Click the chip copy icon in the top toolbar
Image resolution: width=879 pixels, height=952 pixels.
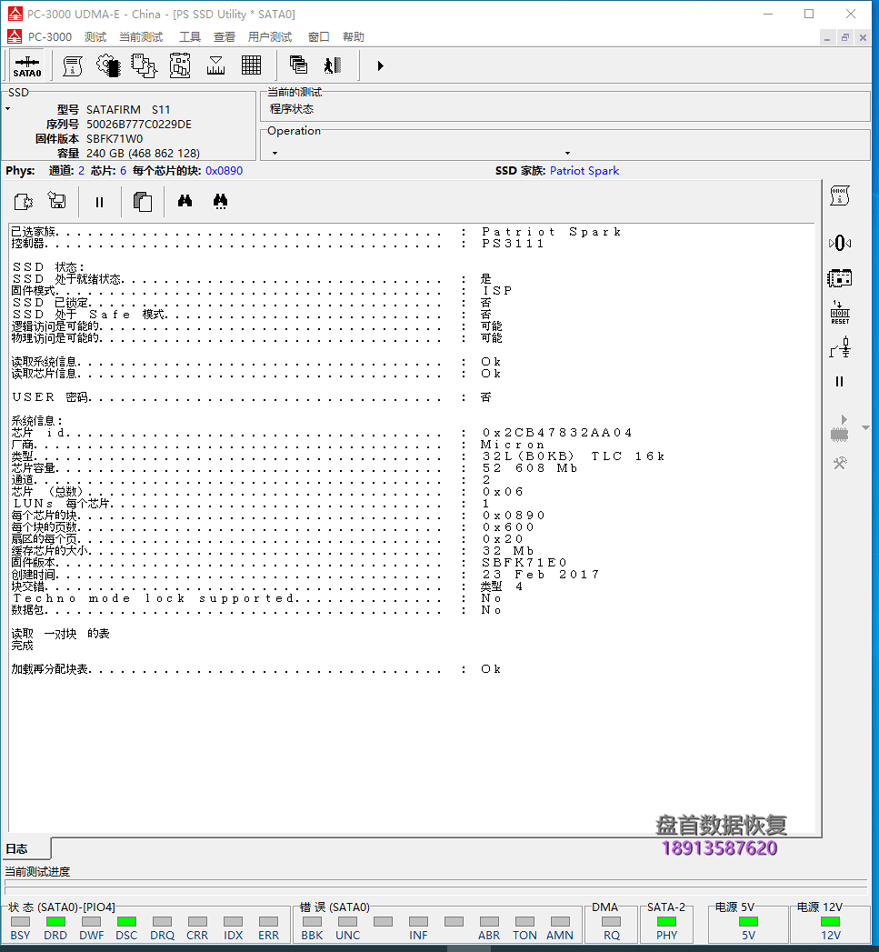coord(144,65)
